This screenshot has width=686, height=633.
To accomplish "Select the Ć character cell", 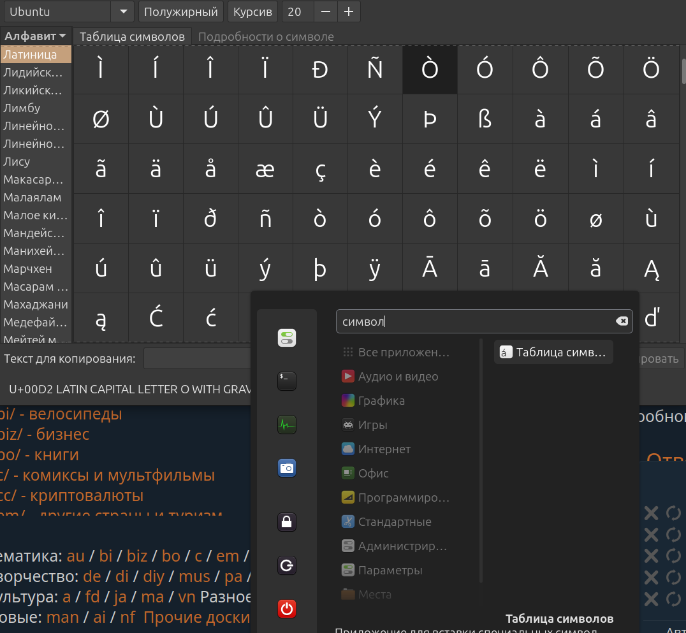I will pos(156,318).
